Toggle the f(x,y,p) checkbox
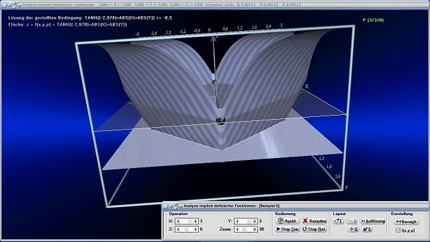The height and width of the screenshot is (242, 430). point(398,231)
